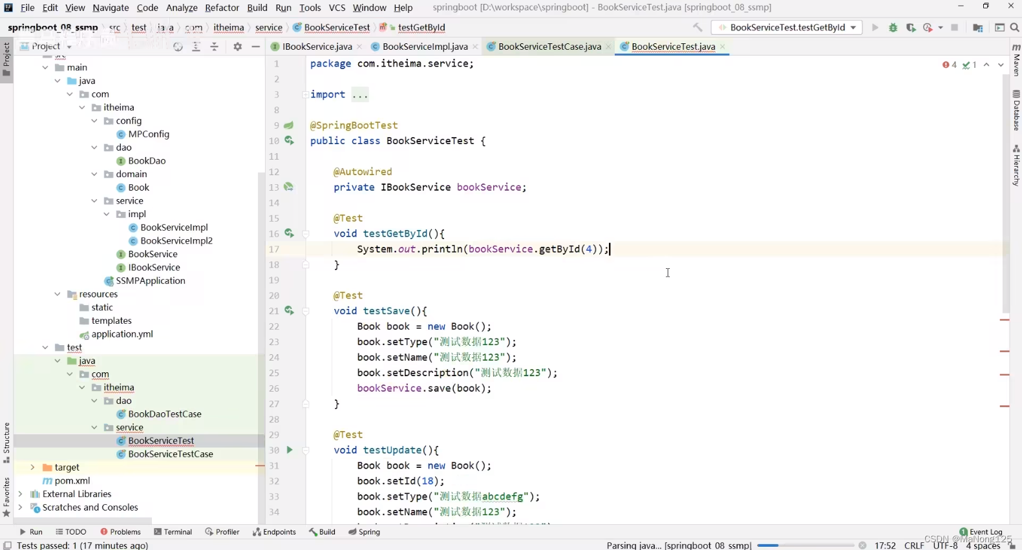Close the IBookService.java tab
The width and height of the screenshot is (1022, 550).
(x=359, y=47)
